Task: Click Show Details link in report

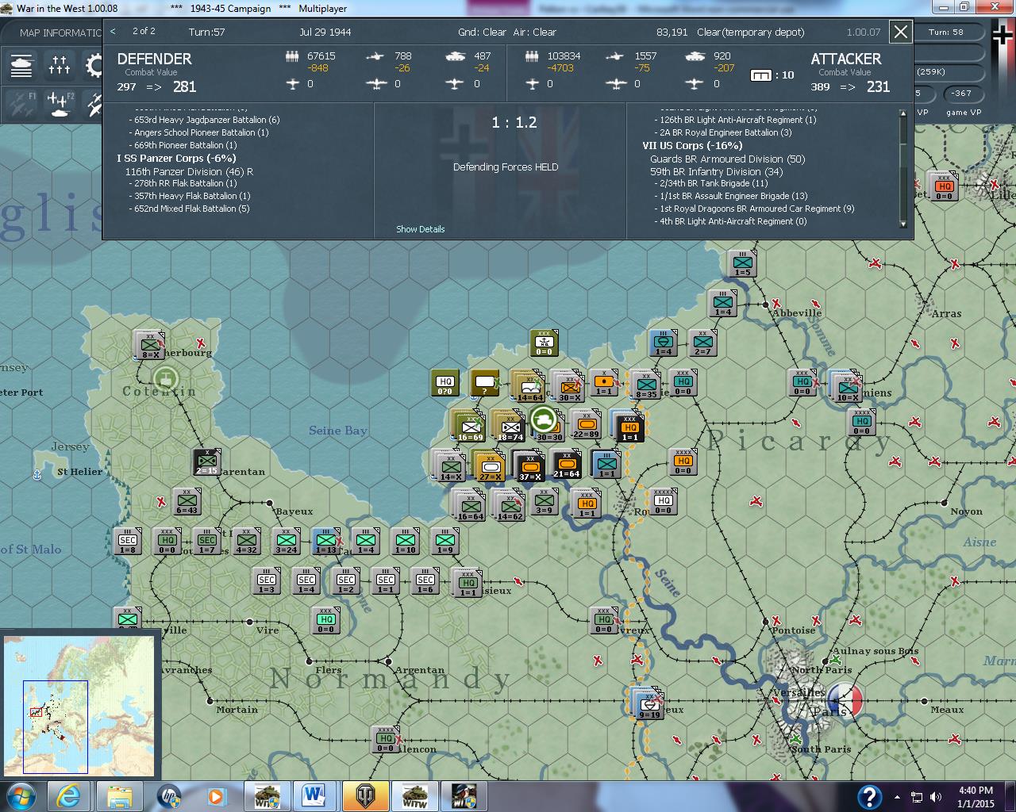Action: [x=421, y=229]
